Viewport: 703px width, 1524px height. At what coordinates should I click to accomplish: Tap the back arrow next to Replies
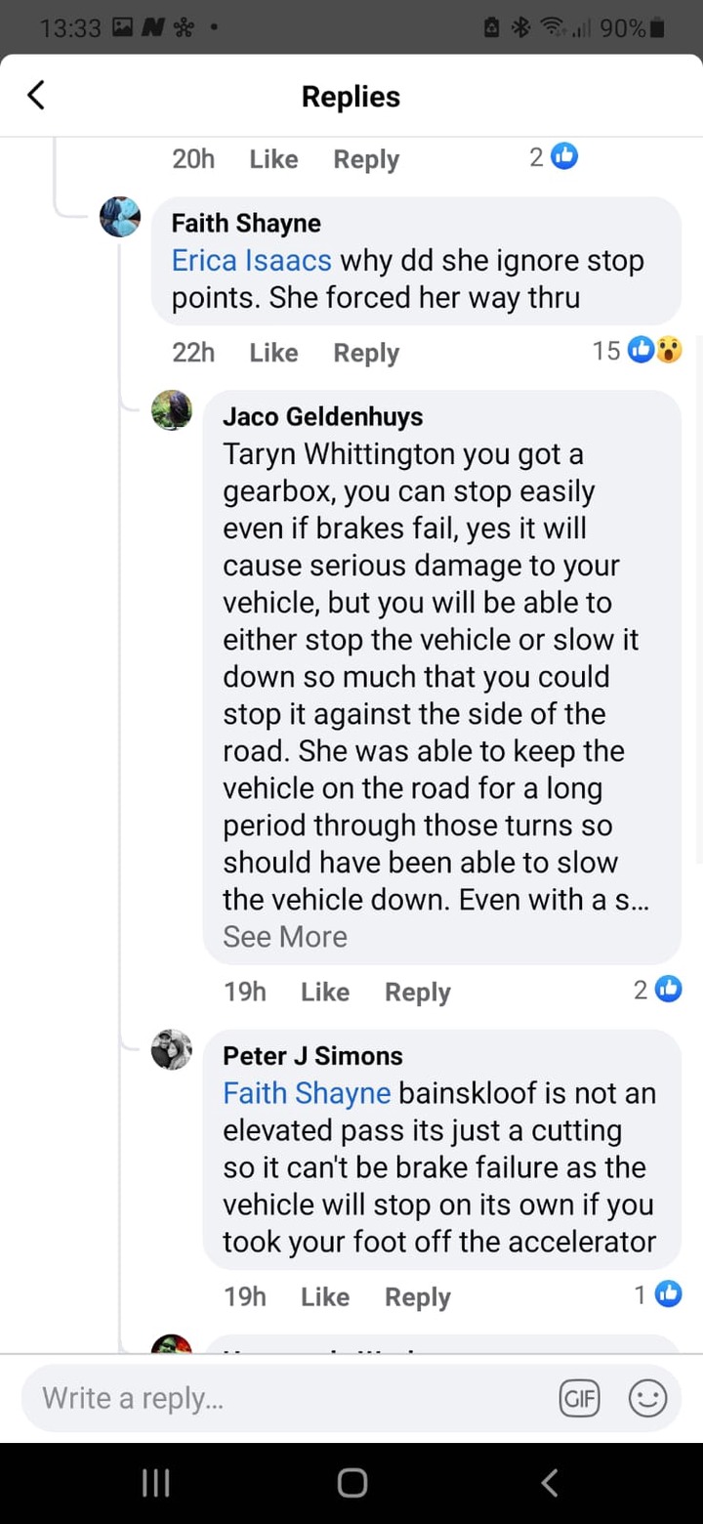click(36, 96)
